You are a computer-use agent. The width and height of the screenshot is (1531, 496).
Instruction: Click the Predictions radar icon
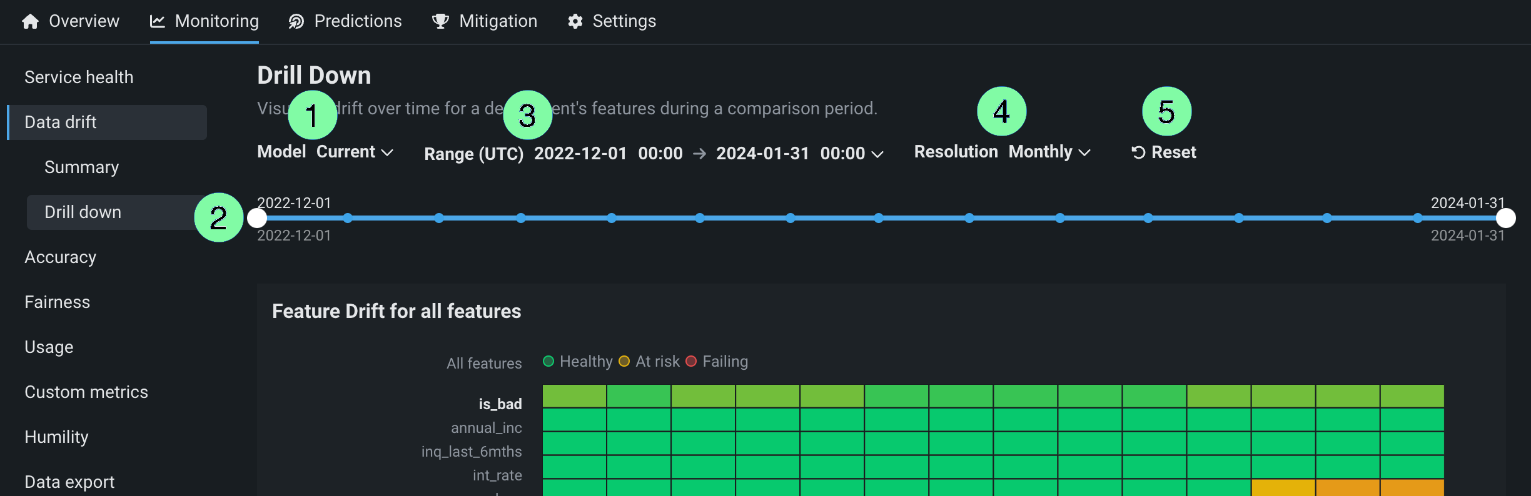(x=296, y=21)
